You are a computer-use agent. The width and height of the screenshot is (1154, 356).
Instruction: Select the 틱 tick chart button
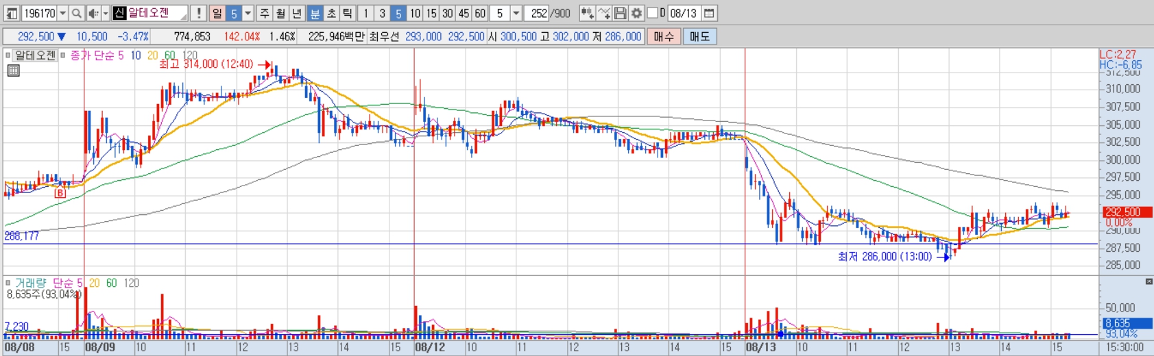(x=347, y=13)
